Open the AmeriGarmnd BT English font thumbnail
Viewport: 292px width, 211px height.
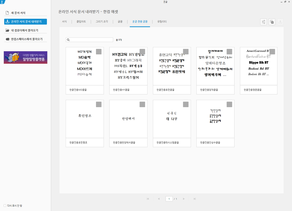pyautogui.click(x=259, y=66)
